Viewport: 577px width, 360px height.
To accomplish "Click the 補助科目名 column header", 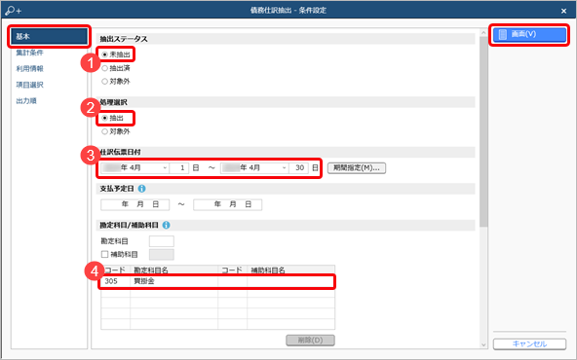I will (x=291, y=270).
